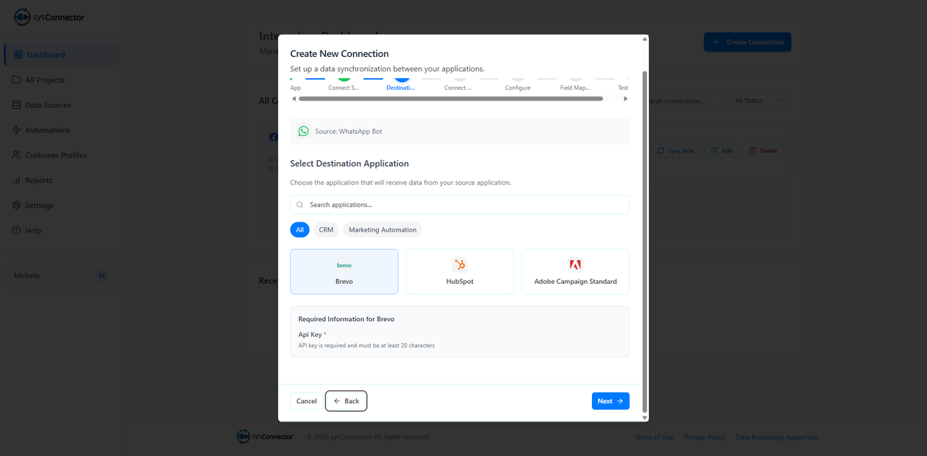Click the Api Key label
This screenshot has width=927, height=456.
[310, 335]
